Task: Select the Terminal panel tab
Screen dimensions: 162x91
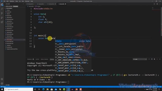Action: coord(52,59)
